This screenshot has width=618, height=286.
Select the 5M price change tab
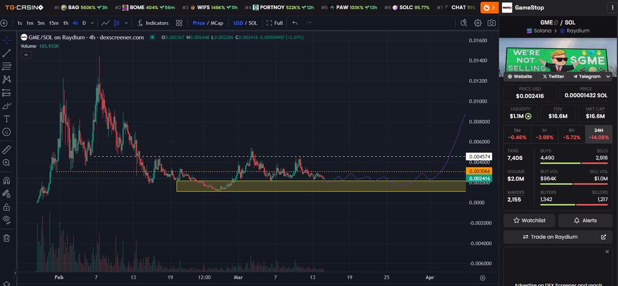(517, 134)
